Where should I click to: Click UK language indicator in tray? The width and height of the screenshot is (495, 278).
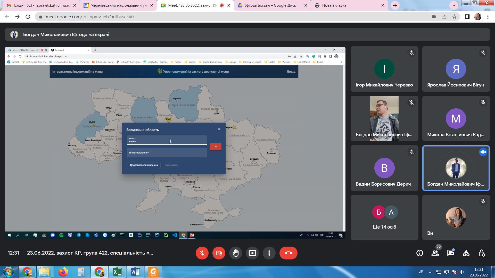pyautogui.click(x=421, y=271)
